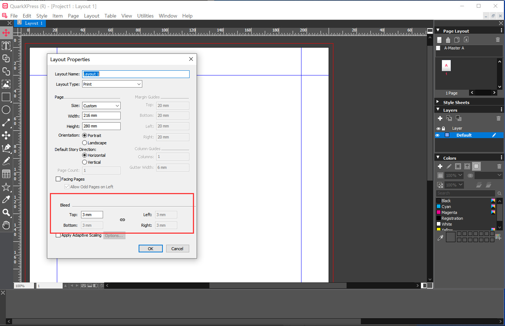Open the Utilities menu
Viewport: 505px width, 326px height.
click(x=145, y=16)
